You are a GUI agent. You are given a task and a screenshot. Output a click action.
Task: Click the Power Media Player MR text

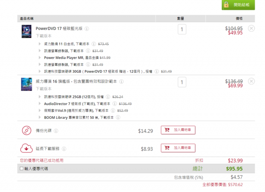pyautogui.click(x=64, y=58)
